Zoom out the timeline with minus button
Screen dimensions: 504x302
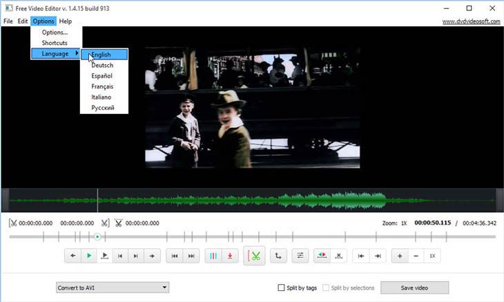pyautogui.click(x=416, y=256)
